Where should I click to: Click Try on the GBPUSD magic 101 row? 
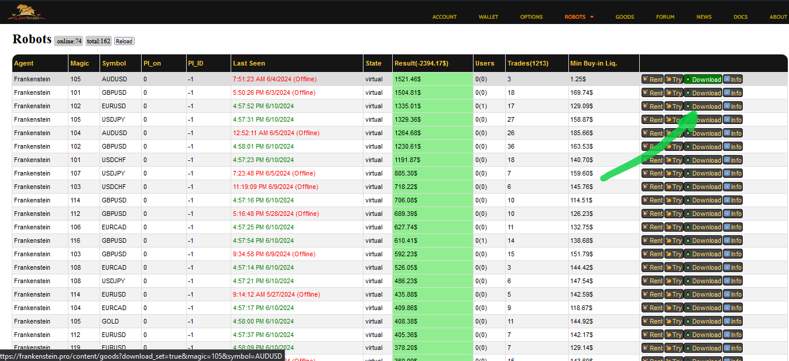tap(673, 93)
